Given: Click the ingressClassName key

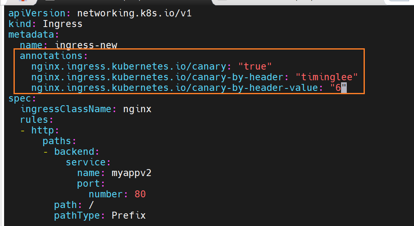Looking at the screenshot, I should (x=66, y=109).
